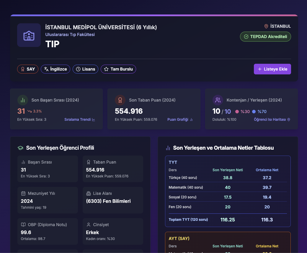Click the university building logo icon

(29, 35)
